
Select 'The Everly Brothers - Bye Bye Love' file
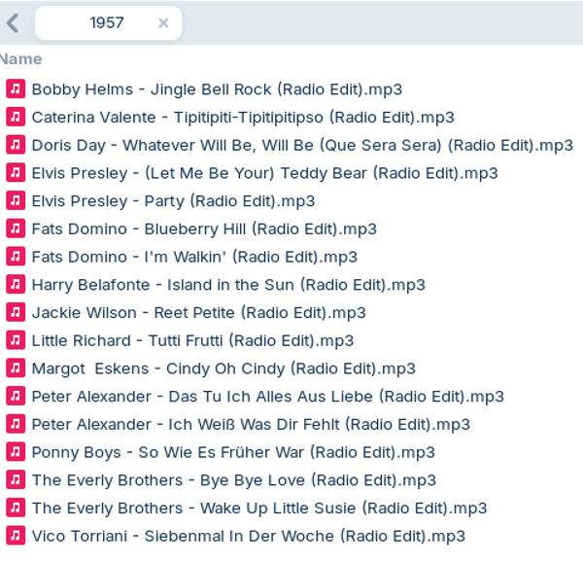(x=234, y=480)
